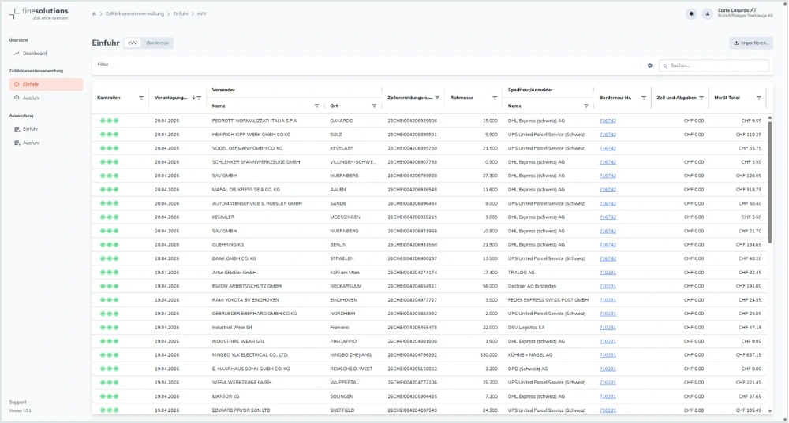Select Rohmasse value 530.000
The width and height of the screenshot is (789, 423).
(x=488, y=355)
